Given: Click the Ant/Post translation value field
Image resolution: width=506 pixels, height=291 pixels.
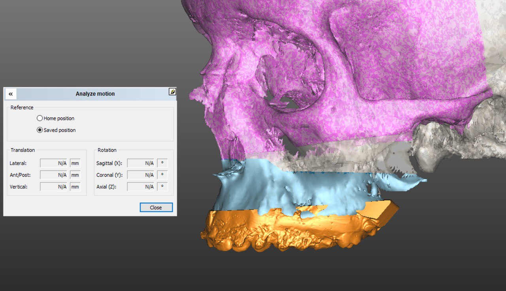Looking at the screenshot, I should (x=54, y=175).
